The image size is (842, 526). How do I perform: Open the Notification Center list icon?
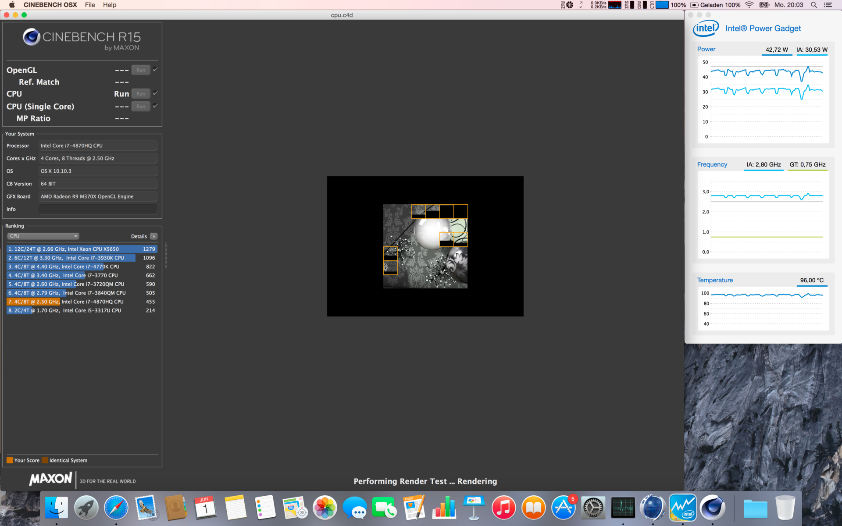coord(828,5)
